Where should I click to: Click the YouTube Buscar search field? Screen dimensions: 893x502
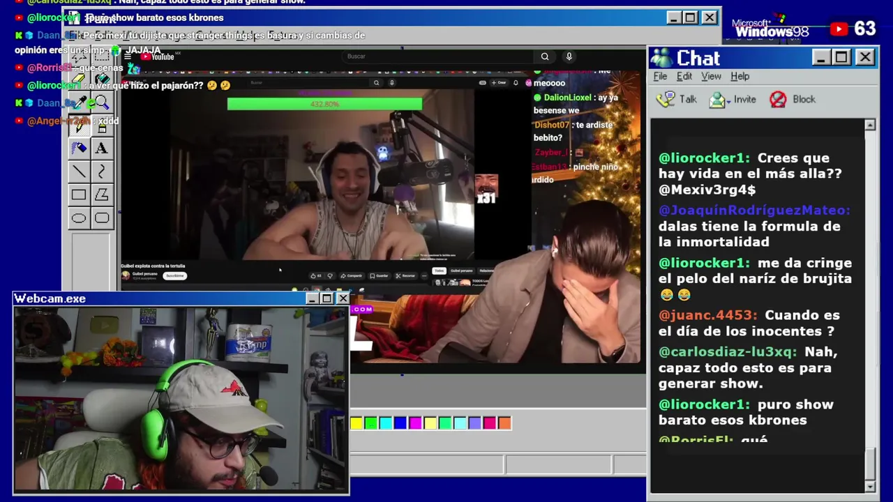click(440, 56)
